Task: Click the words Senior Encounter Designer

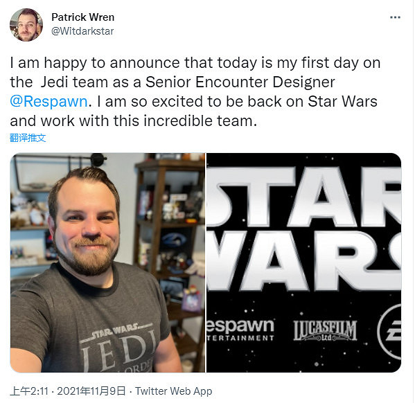Action: 240,82
